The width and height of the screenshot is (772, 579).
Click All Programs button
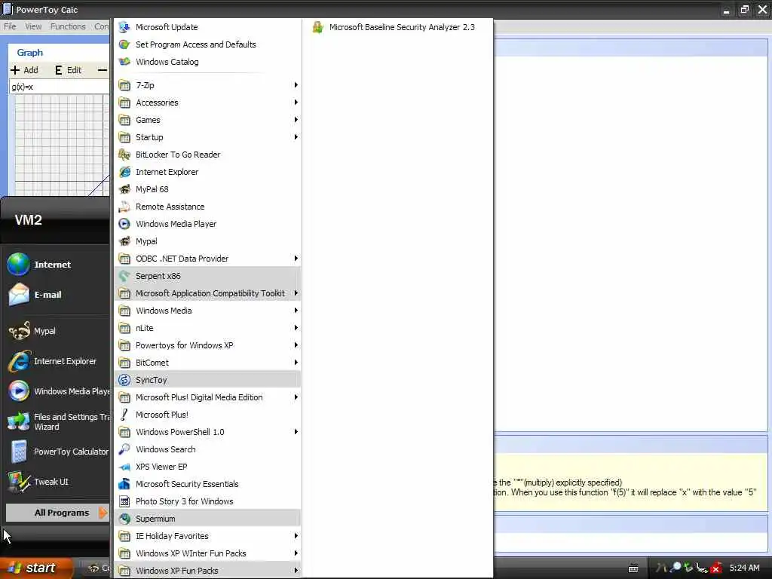(x=57, y=513)
